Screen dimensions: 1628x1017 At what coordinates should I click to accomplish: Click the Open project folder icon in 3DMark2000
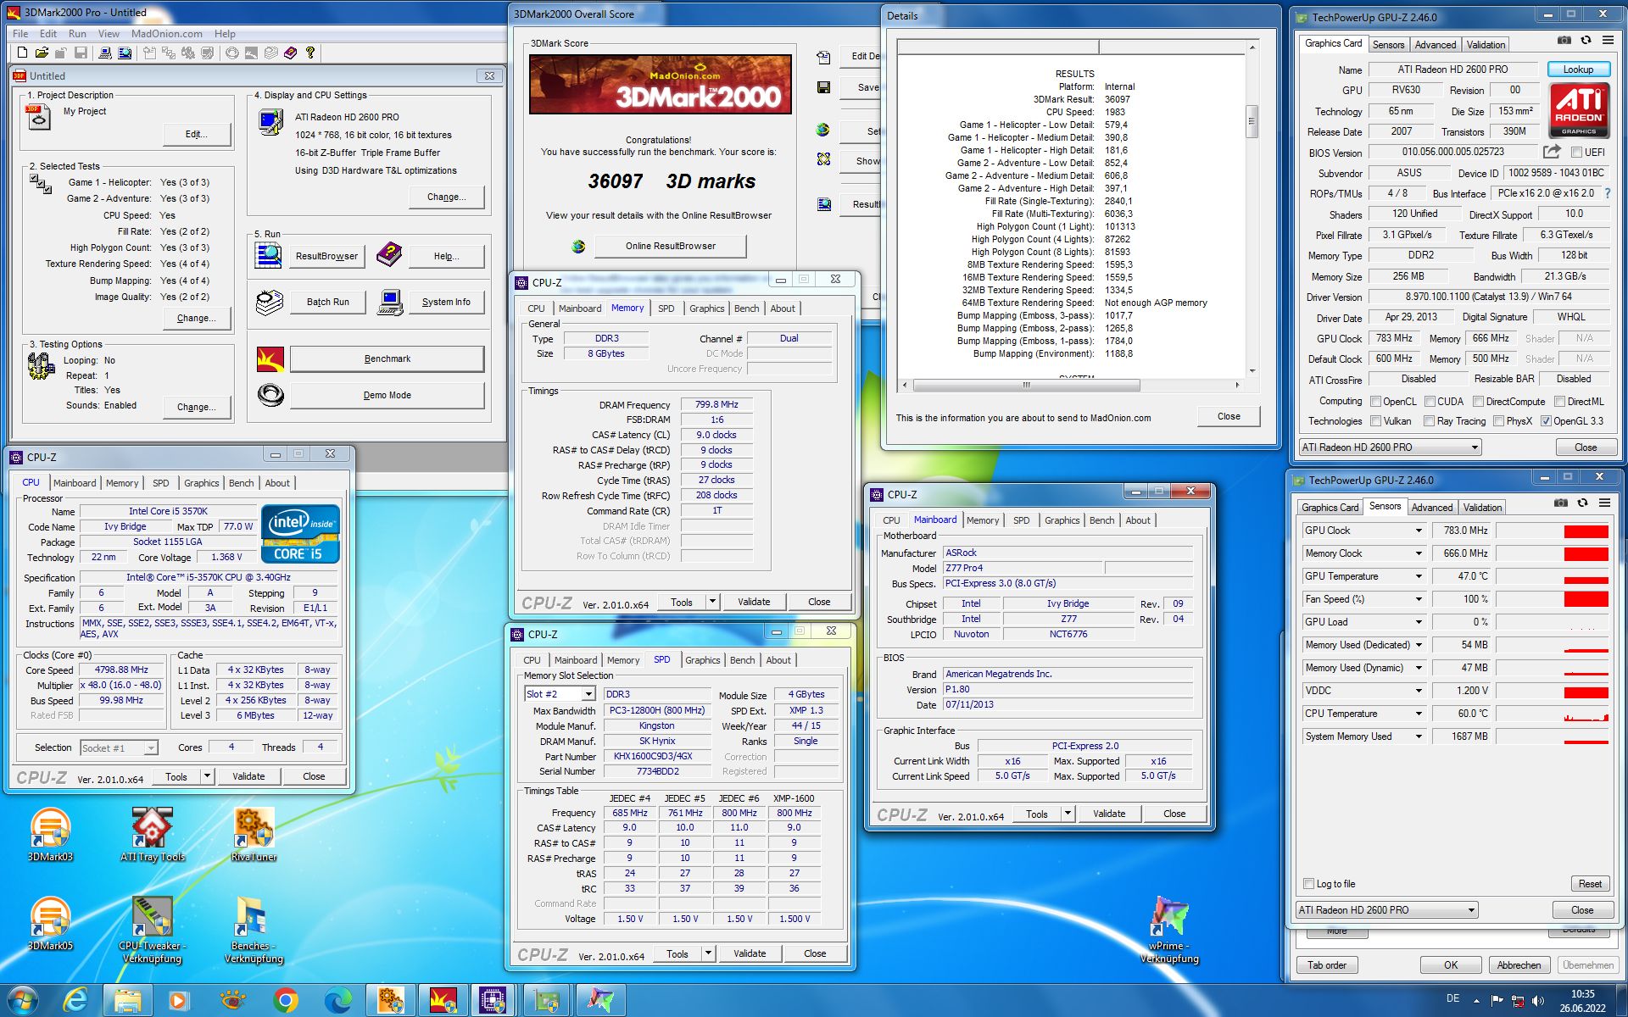pyautogui.click(x=41, y=53)
